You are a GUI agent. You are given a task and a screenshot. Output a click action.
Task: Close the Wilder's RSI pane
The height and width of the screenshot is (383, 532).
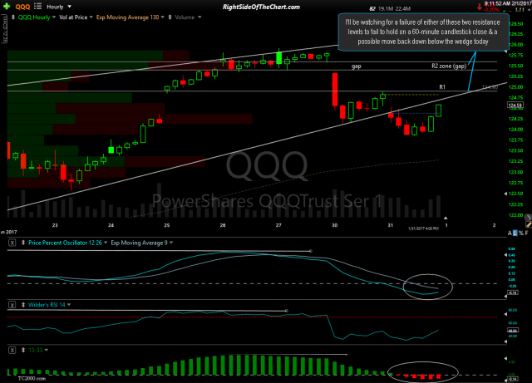click(x=12, y=305)
